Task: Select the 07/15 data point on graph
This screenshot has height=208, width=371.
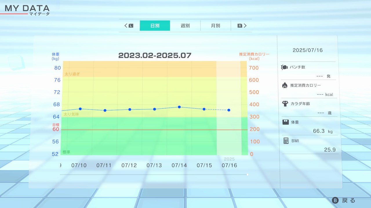Action: 204,109
